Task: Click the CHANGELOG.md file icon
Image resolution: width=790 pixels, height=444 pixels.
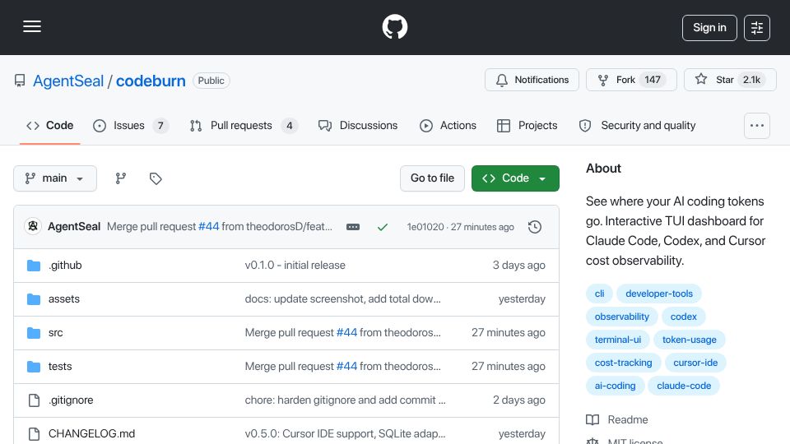Action: click(x=34, y=434)
